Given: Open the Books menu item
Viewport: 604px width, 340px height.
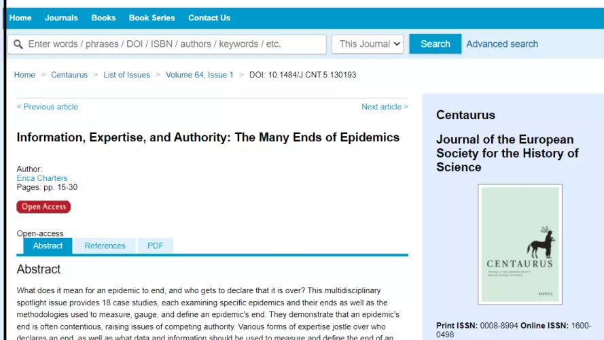Looking at the screenshot, I should pyautogui.click(x=103, y=18).
